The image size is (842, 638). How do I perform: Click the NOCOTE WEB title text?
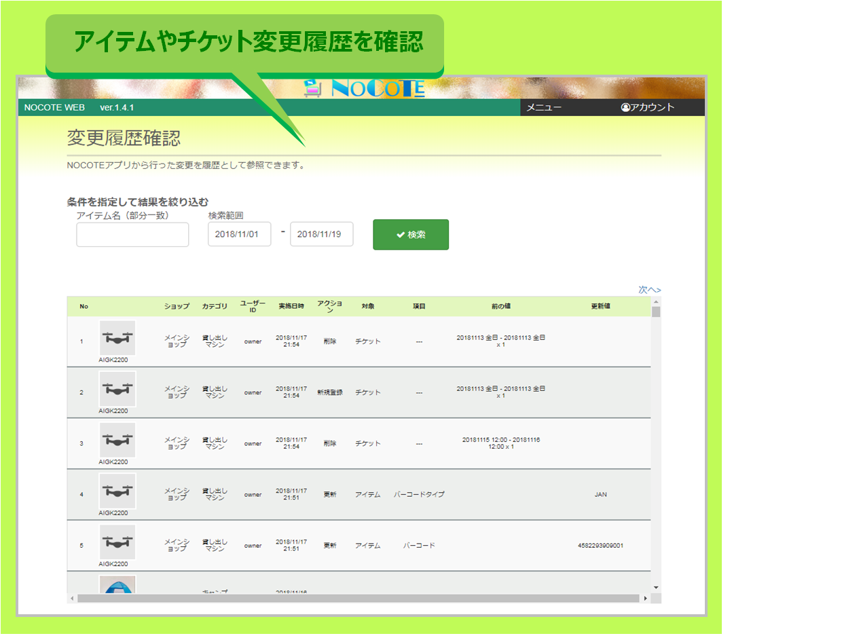54,107
